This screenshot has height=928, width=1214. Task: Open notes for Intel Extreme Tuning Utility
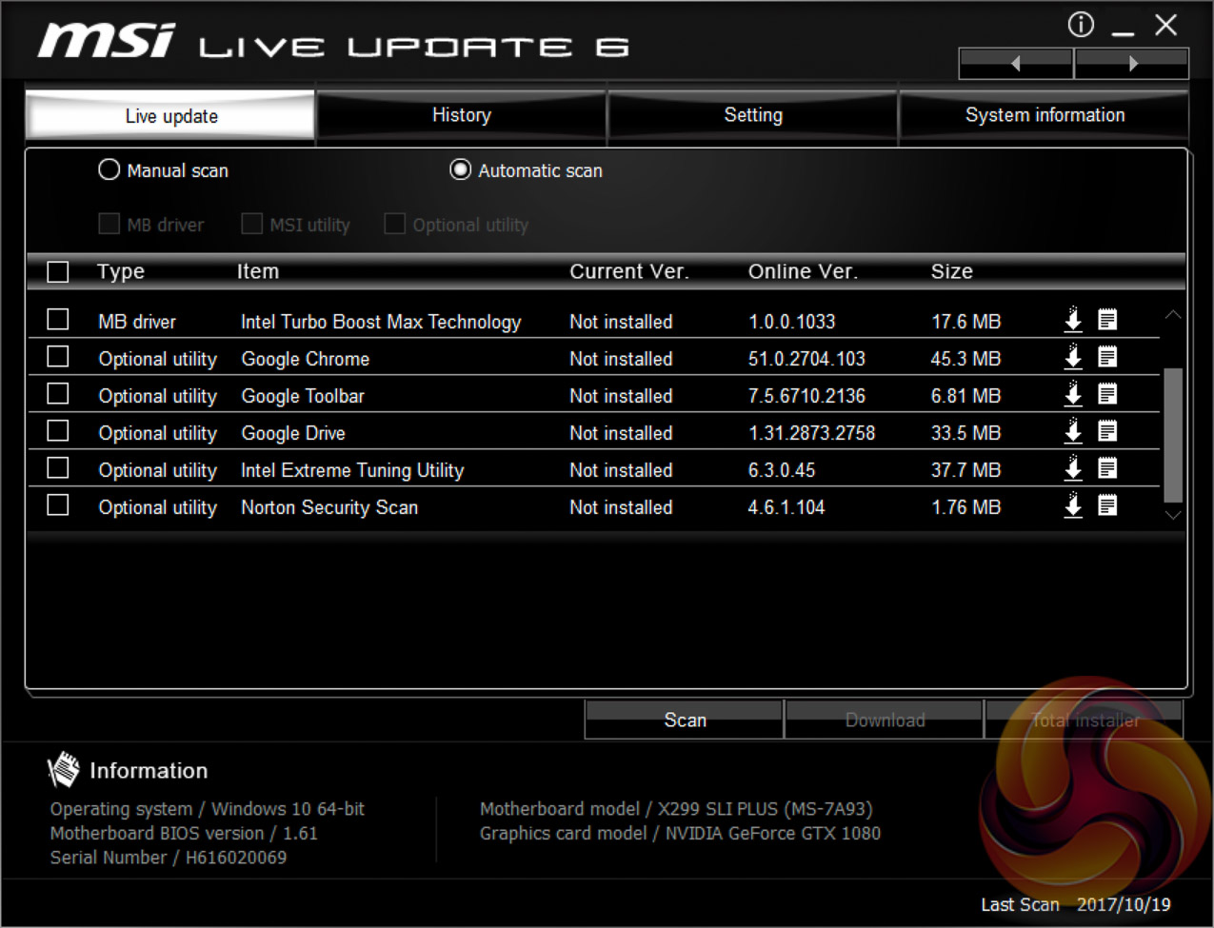point(1107,468)
